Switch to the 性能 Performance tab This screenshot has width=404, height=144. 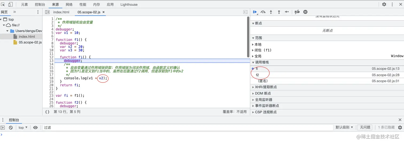click(83, 5)
